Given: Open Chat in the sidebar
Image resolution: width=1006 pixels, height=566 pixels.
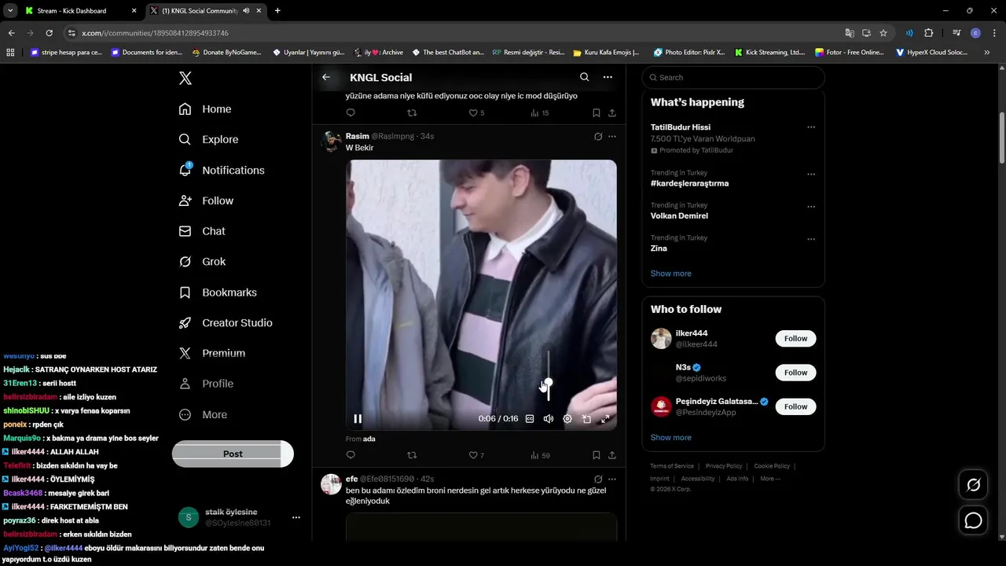Looking at the screenshot, I should (202, 231).
